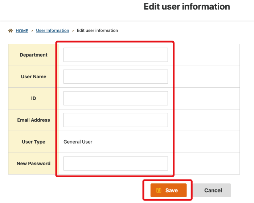Click the home icon in breadcrumb
Screen dimensions: 254x203
point(11,30)
